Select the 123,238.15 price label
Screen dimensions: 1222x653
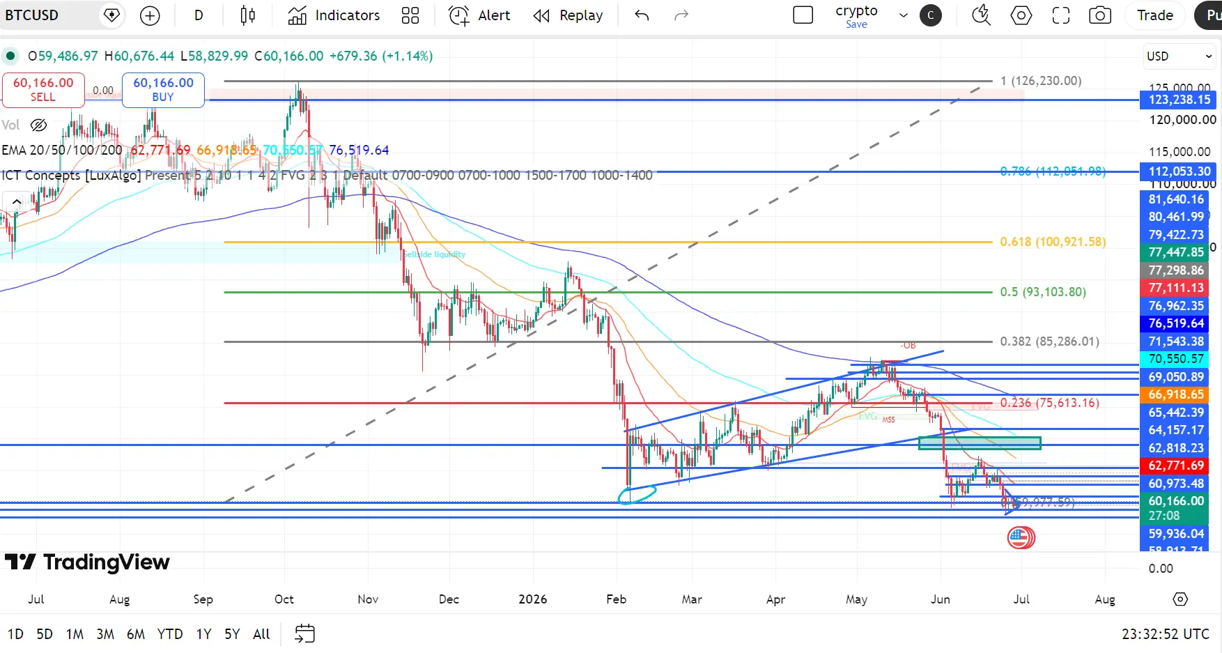click(x=1179, y=100)
